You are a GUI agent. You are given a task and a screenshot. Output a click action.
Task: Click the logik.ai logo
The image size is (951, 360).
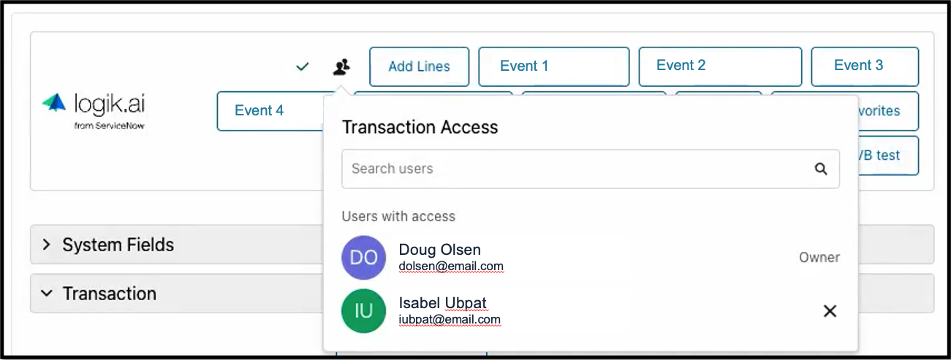(94, 110)
